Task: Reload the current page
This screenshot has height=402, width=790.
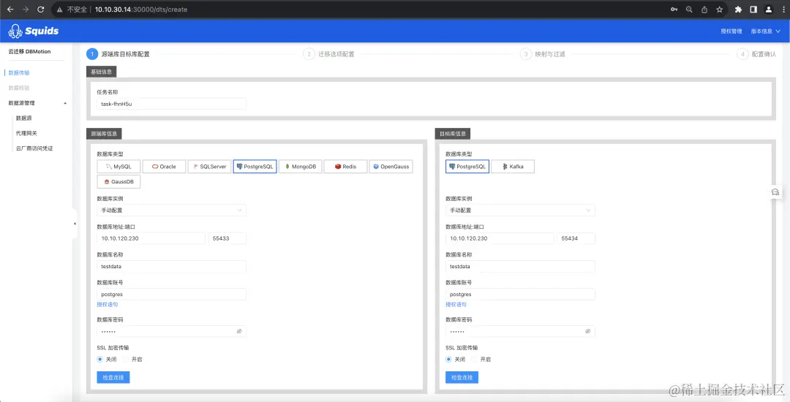Action: click(41, 9)
